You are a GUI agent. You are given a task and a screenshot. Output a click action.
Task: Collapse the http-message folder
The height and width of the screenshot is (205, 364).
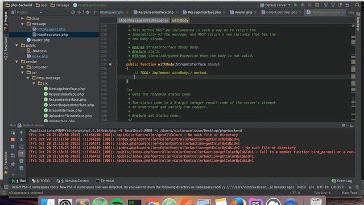click(x=28, y=78)
